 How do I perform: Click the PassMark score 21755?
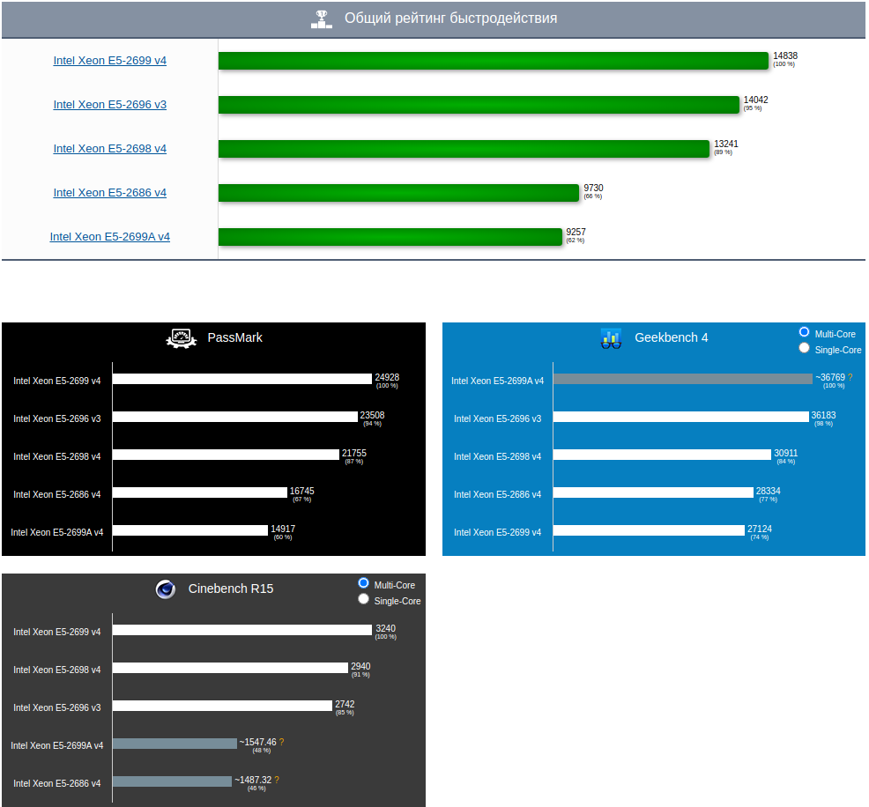pos(354,453)
